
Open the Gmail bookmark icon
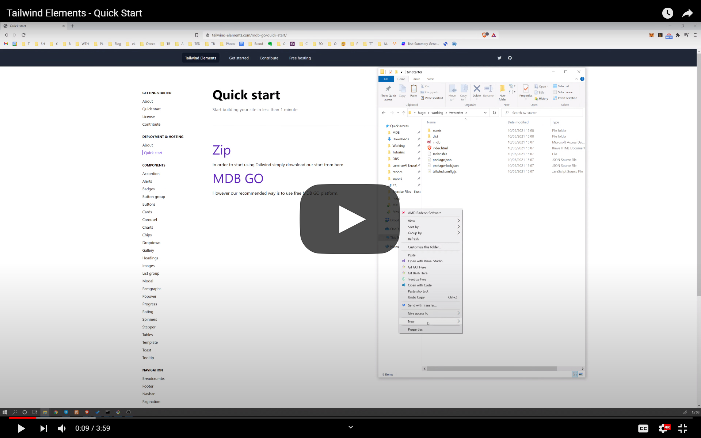(6, 44)
